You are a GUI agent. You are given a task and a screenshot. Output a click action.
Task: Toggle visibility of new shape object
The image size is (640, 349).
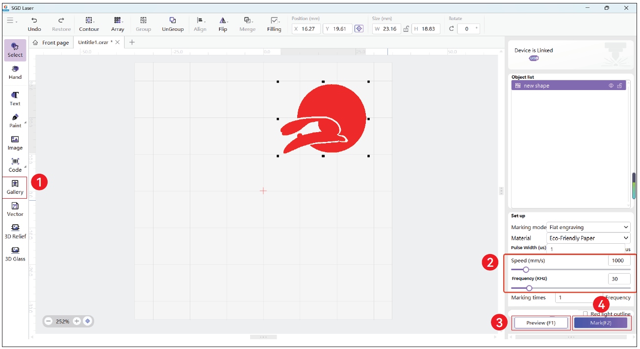click(611, 86)
